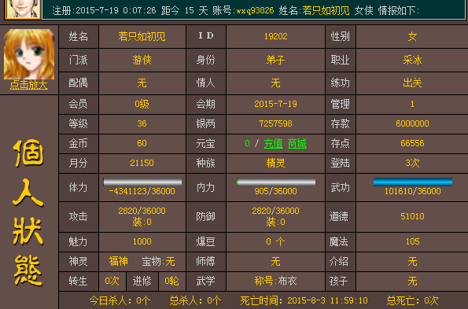Click the 体力 value -4341123/36000
The width and height of the screenshot is (468, 309).
142,191
